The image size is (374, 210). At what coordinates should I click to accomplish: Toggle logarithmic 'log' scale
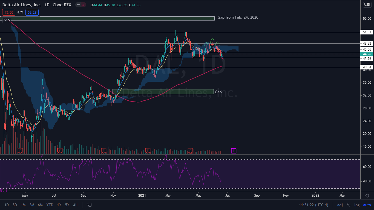357,205
